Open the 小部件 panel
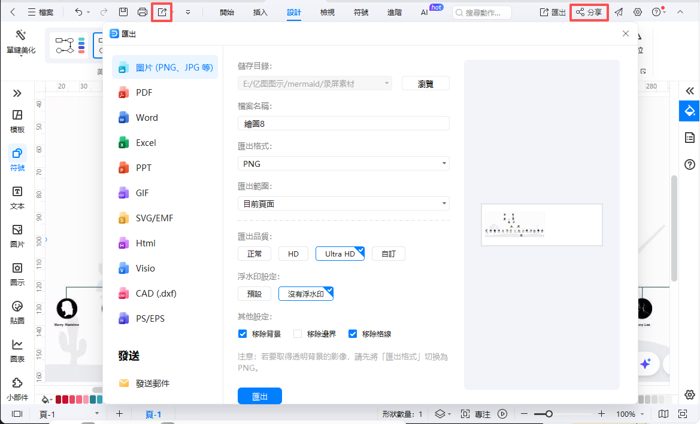This screenshot has width=700, height=424. pos(17,388)
